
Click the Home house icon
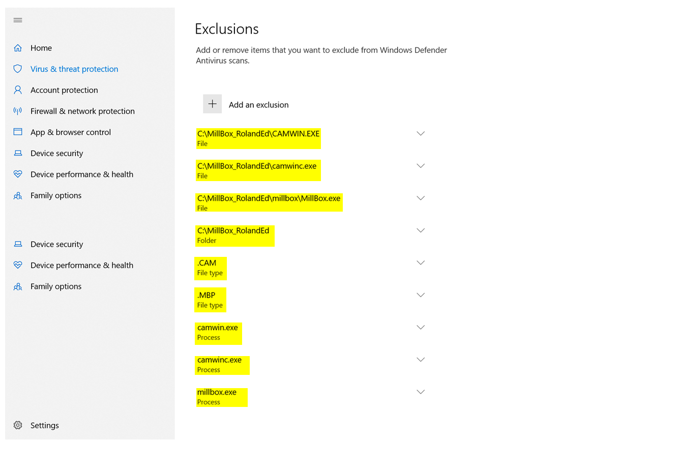[18, 48]
